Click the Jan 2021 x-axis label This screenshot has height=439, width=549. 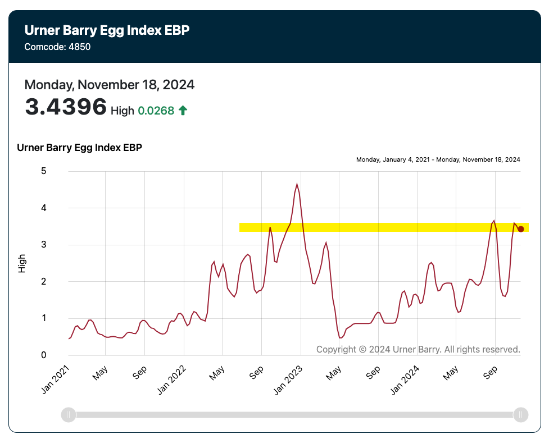pos(56,379)
